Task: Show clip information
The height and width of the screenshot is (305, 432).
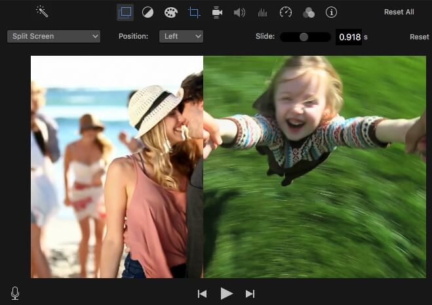Action: 331,12
